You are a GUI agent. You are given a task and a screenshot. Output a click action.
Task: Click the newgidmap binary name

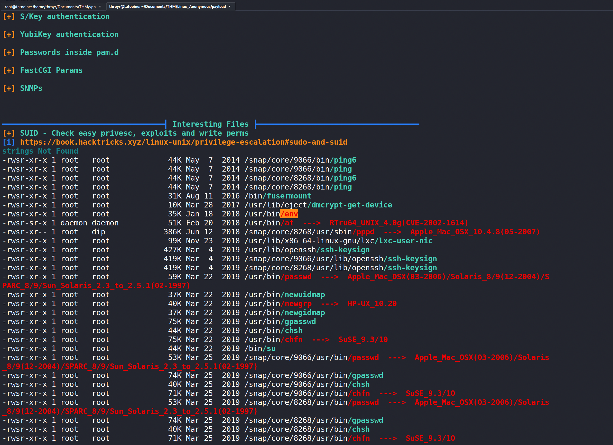click(303, 313)
